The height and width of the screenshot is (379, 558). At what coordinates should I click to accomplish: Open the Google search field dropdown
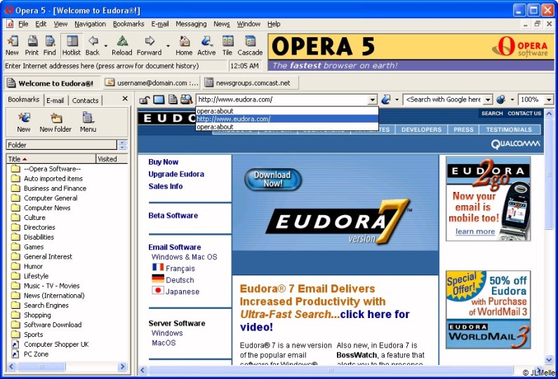489,99
